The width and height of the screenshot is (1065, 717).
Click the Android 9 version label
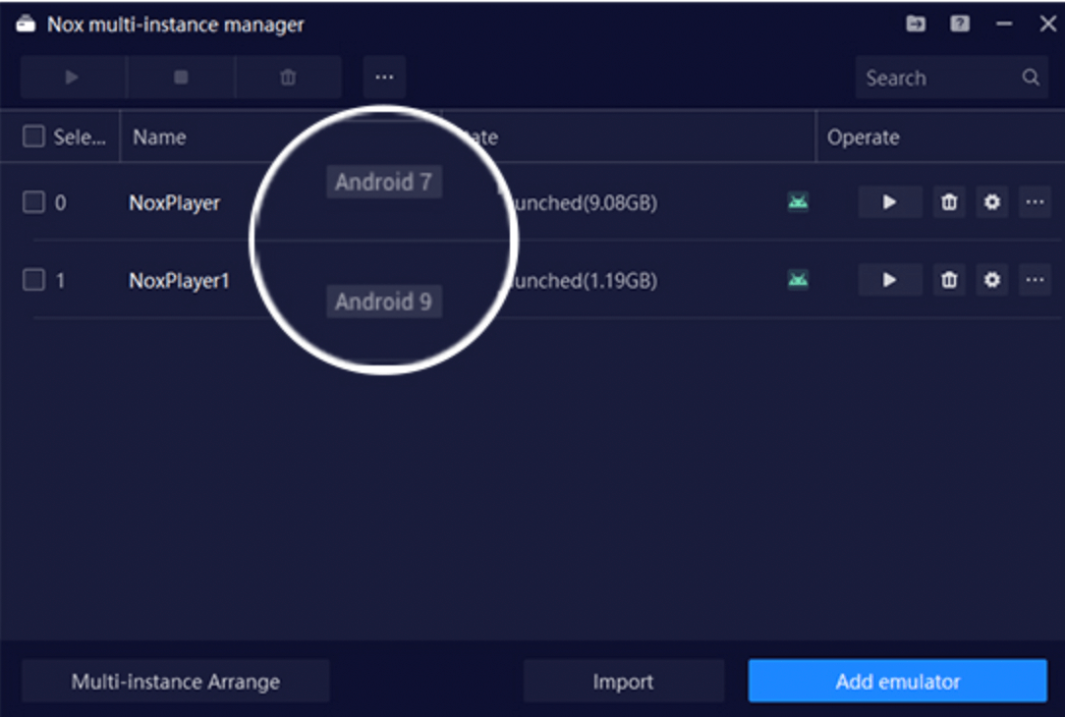384,302
